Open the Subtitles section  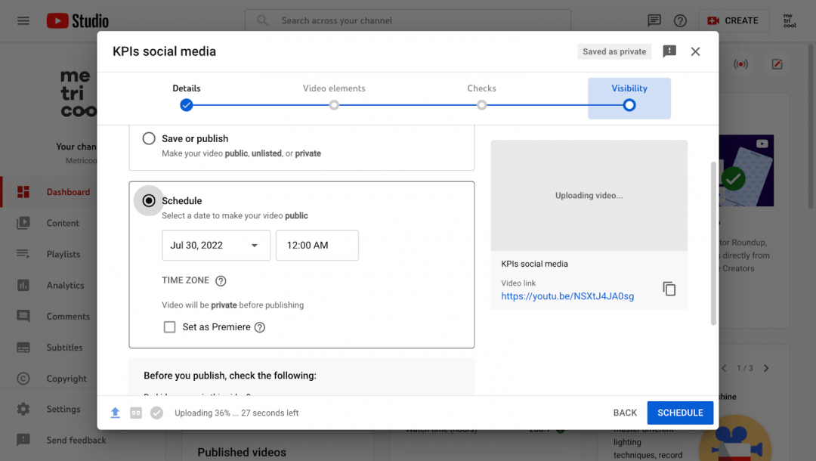click(63, 347)
